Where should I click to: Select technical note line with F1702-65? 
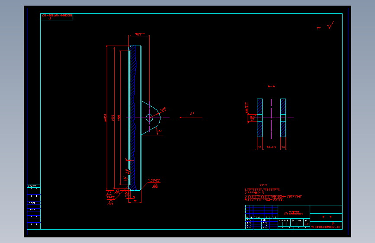coord(264,199)
